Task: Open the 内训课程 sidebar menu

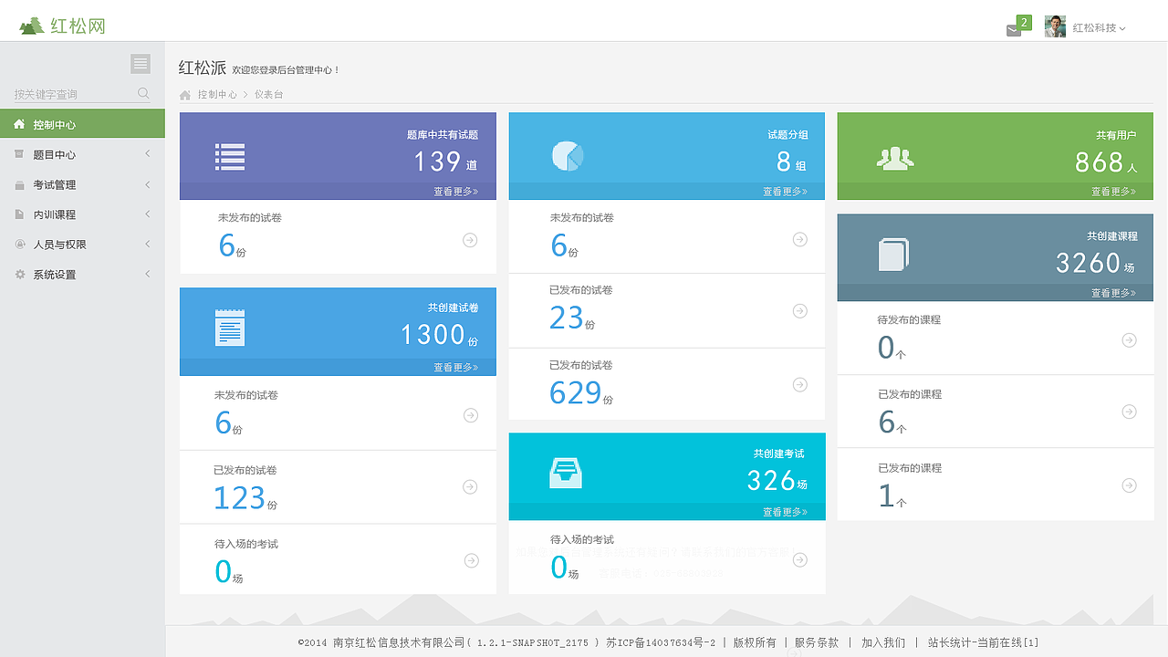Action: pyautogui.click(x=82, y=214)
